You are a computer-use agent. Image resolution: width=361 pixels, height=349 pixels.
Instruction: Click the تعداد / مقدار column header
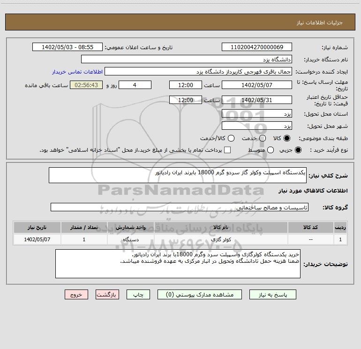coord(84,227)
